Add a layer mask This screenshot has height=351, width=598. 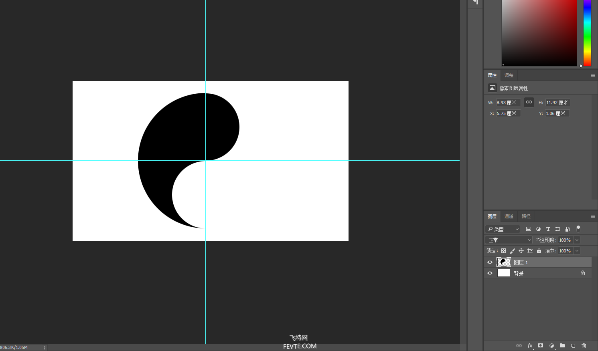pyautogui.click(x=541, y=345)
